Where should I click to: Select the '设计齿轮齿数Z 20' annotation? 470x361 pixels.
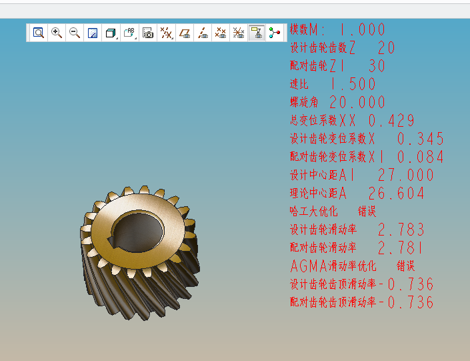coord(342,48)
